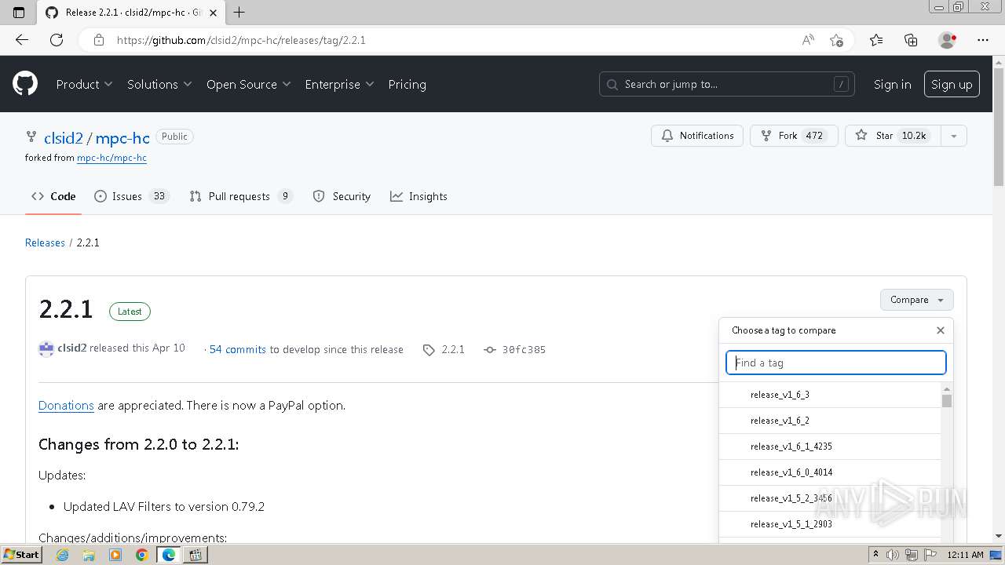Select tag release_v1_5_1_2903
The height and width of the screenshot is (565, 1005).
coord(830,524)
